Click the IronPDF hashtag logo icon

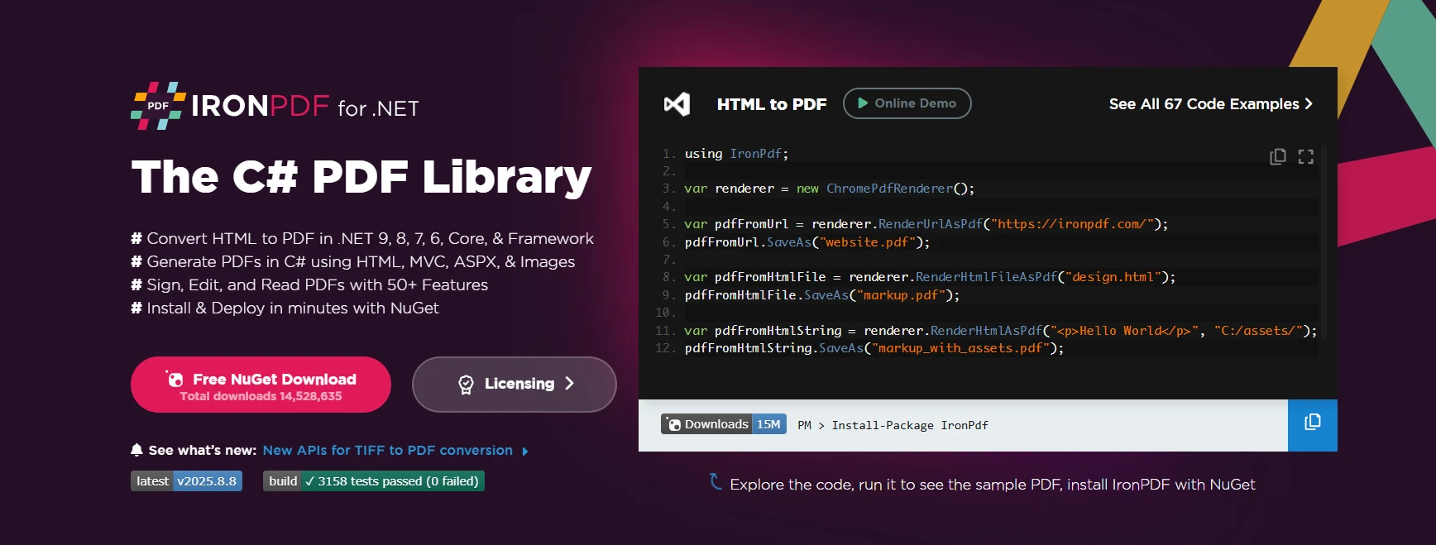tap(158, 106)
